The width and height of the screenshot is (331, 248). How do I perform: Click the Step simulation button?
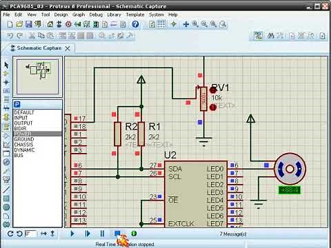(x=88, y=234)
